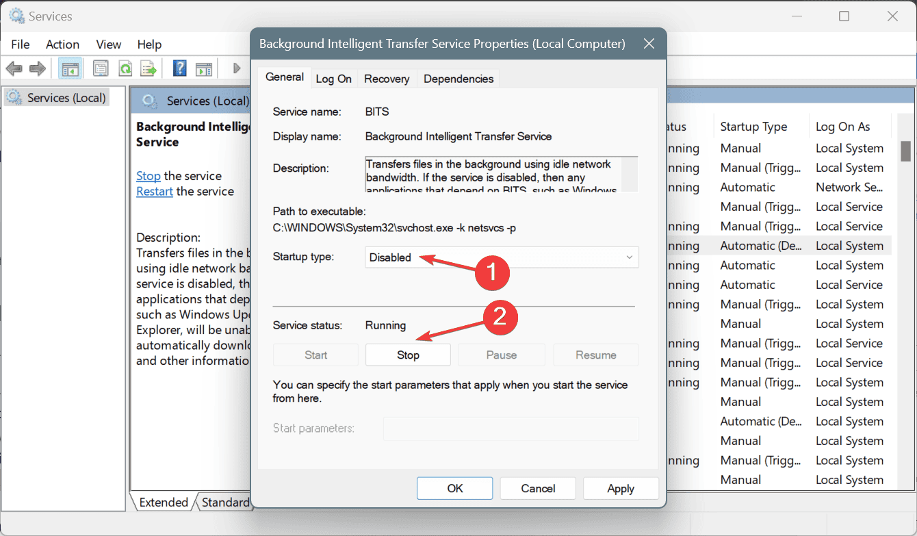This screenshot has height=536, width=917.
Task: Click the green Refresh toolbar icon
Action: tap(125, 68)
